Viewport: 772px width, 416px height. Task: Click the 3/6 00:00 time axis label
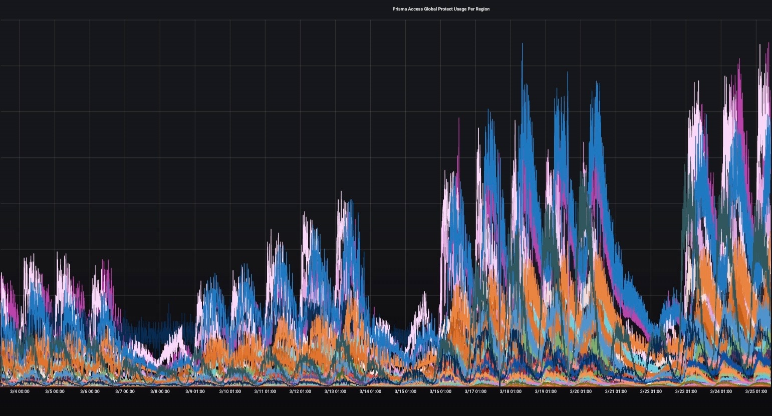pyautogui.click(x=90, y=391)
